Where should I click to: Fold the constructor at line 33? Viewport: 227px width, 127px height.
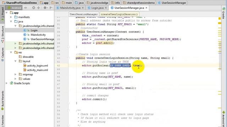click(x=68, y=32)
